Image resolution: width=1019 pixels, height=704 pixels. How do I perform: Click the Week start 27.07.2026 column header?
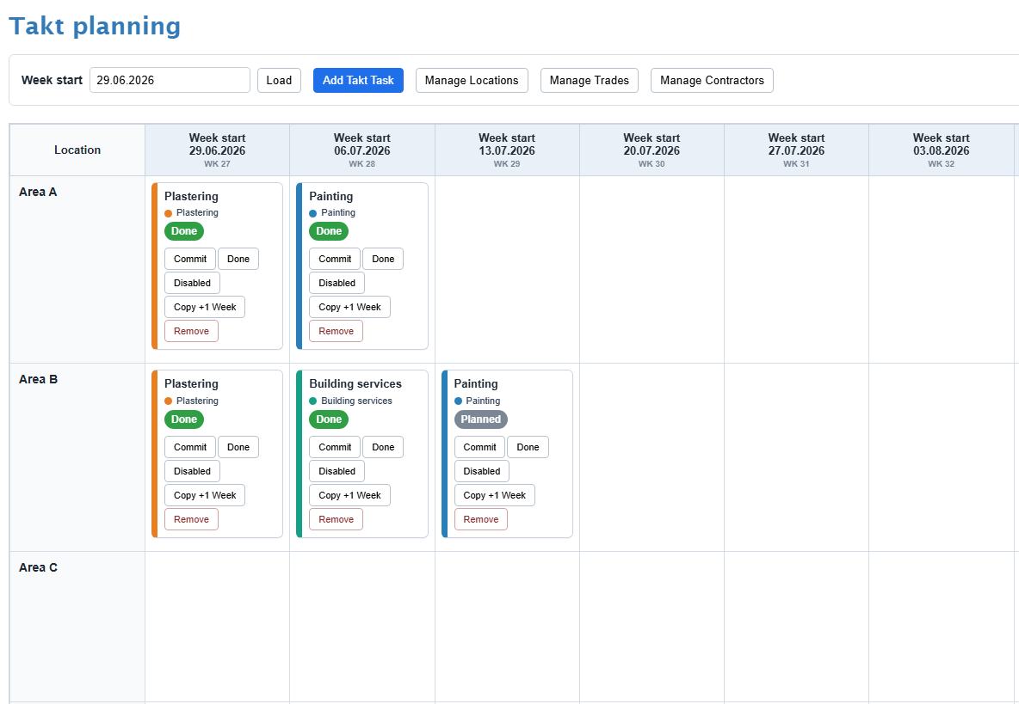pos(796,150)
